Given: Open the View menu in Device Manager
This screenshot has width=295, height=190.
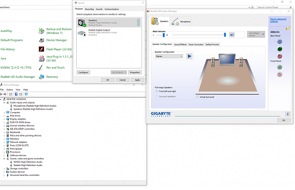Looking at the screenshot, I should point(18,90).
